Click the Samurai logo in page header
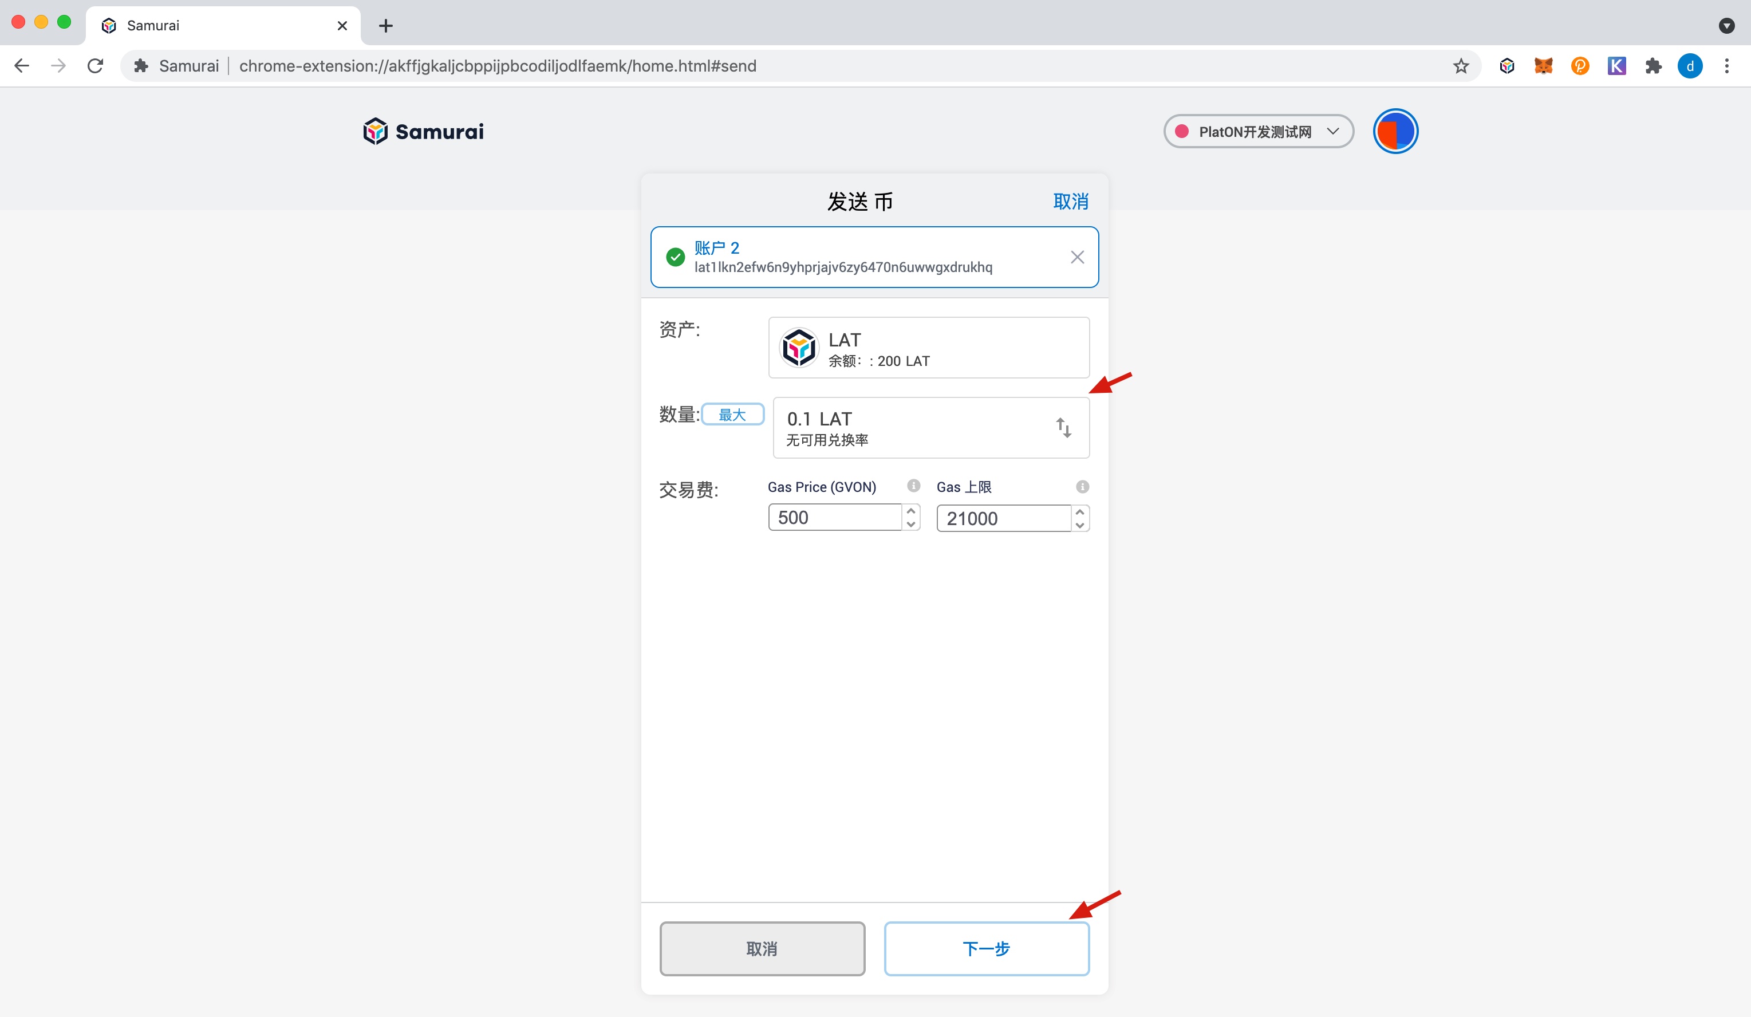The height and width of the screenshot is (1017, 1751). (x=423, y=131)
